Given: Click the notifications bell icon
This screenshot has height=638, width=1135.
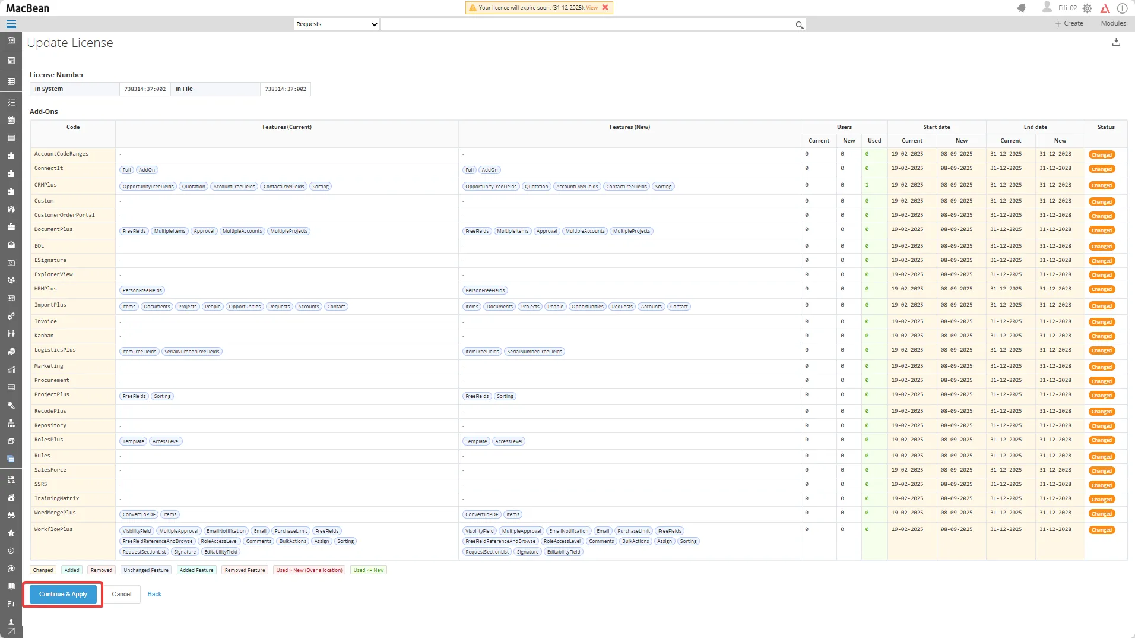Looking at the screenshot, I should click(x=1021, y=8).
